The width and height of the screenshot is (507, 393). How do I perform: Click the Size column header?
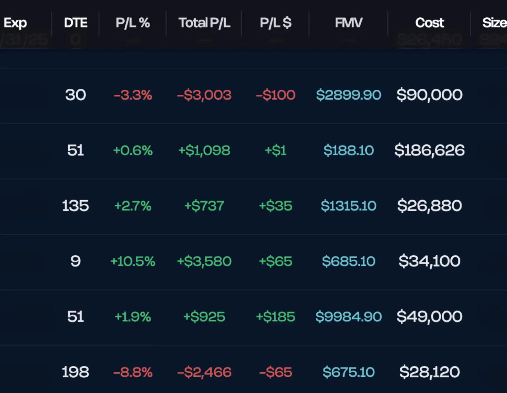tap(494, 23)
